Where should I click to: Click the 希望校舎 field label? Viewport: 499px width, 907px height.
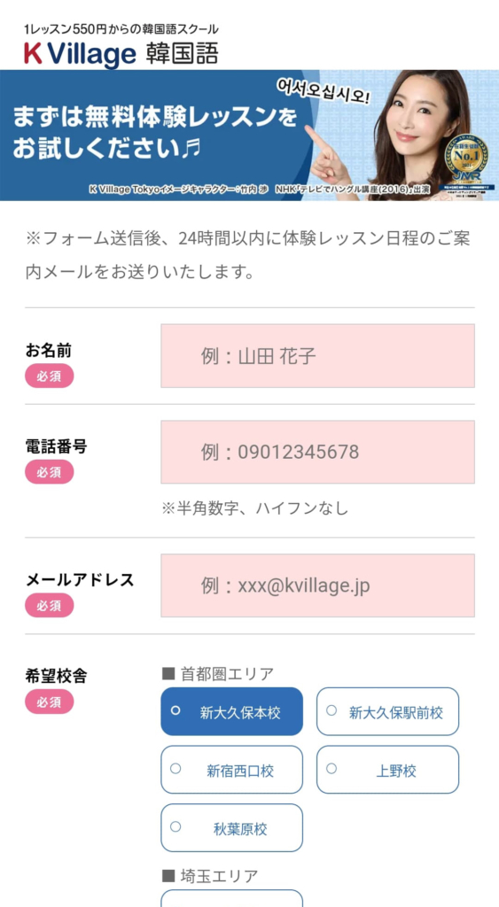click(56, 675)
